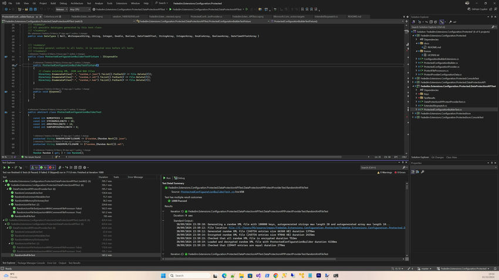Click Debug in the test detail pane

coord(180,177)
